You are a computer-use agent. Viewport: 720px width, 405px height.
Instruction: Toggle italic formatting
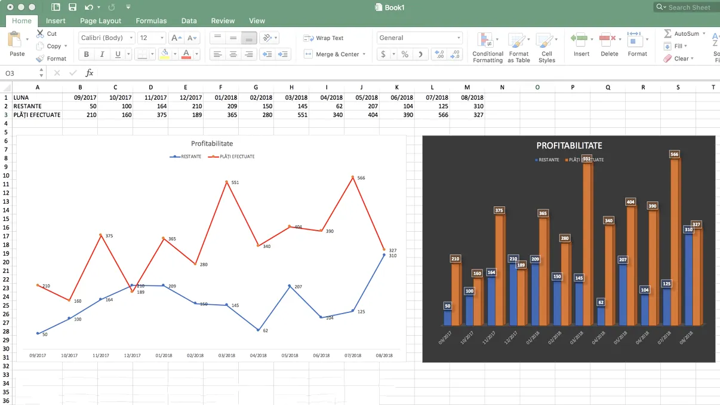click(102, 54)
